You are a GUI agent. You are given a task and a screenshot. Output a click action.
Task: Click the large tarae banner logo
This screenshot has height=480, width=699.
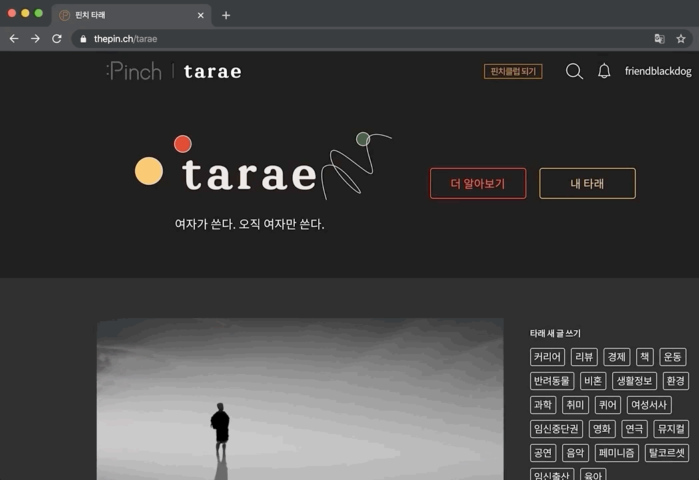coord(263,167)
